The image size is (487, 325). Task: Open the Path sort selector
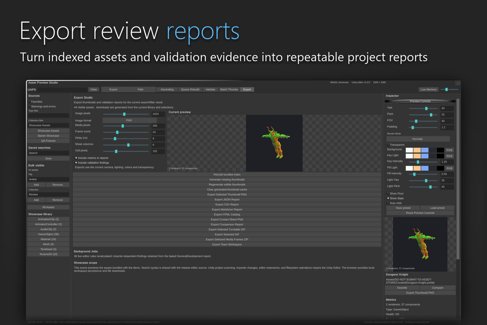(x=140, y=89)
